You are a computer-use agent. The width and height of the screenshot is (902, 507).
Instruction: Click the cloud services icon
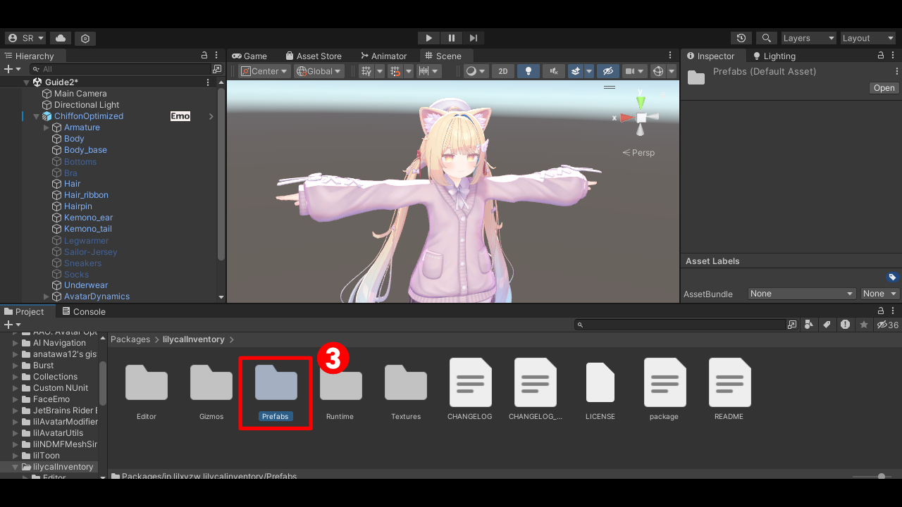click(x=61, y=38)
